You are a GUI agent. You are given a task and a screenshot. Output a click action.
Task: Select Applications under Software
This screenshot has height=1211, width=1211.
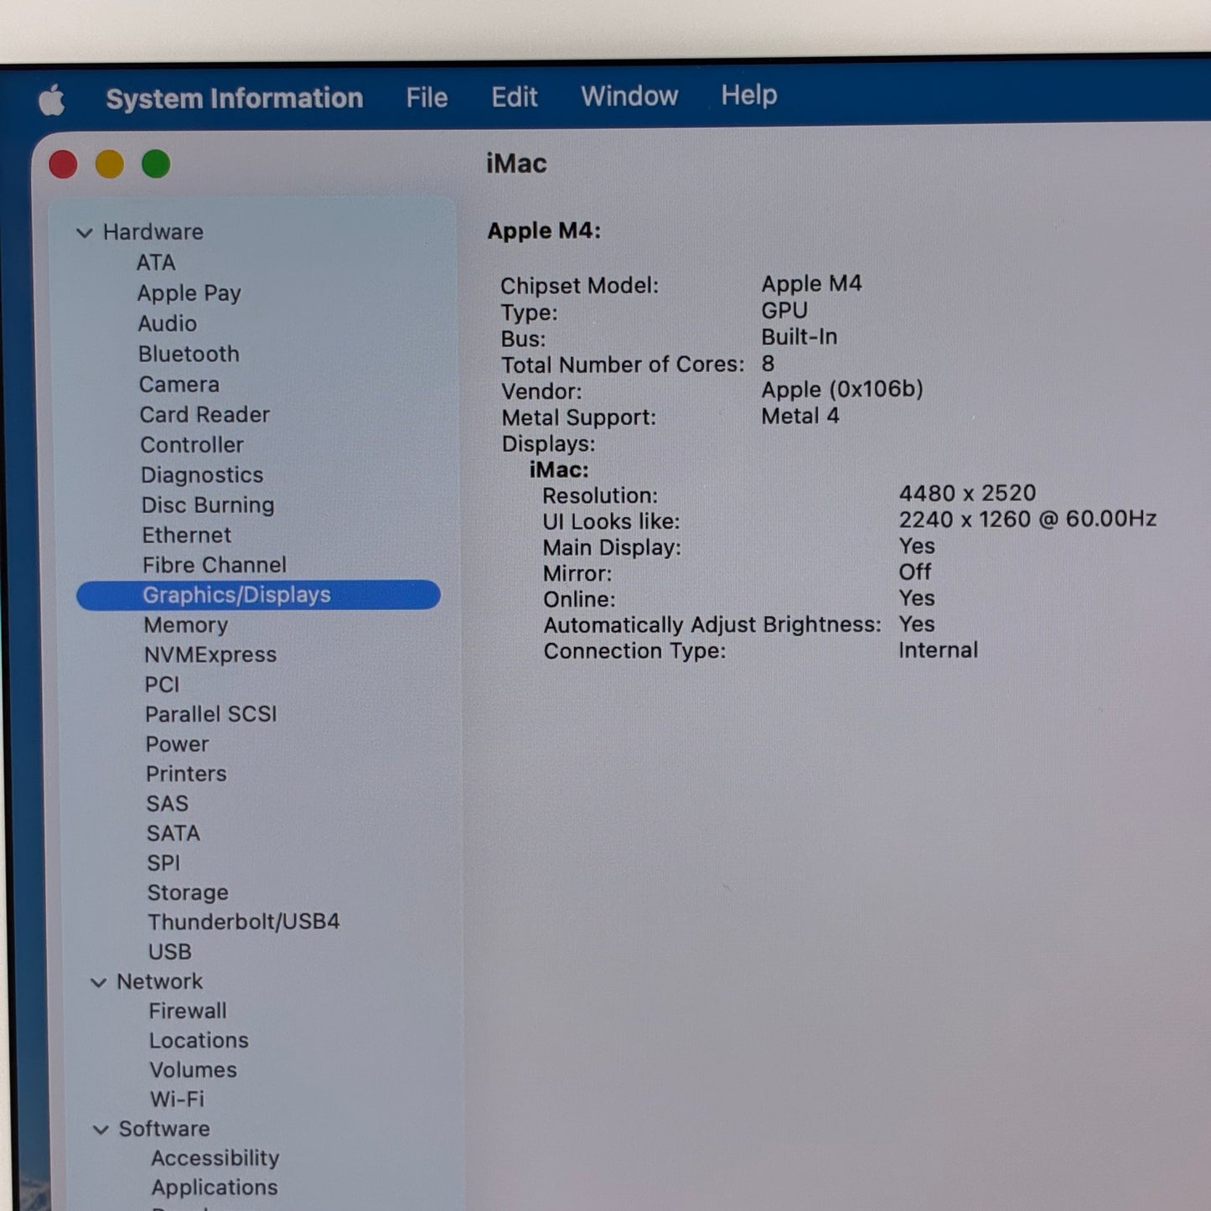pos(215,1188)
